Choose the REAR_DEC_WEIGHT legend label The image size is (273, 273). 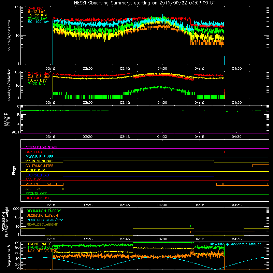point(42,225)
